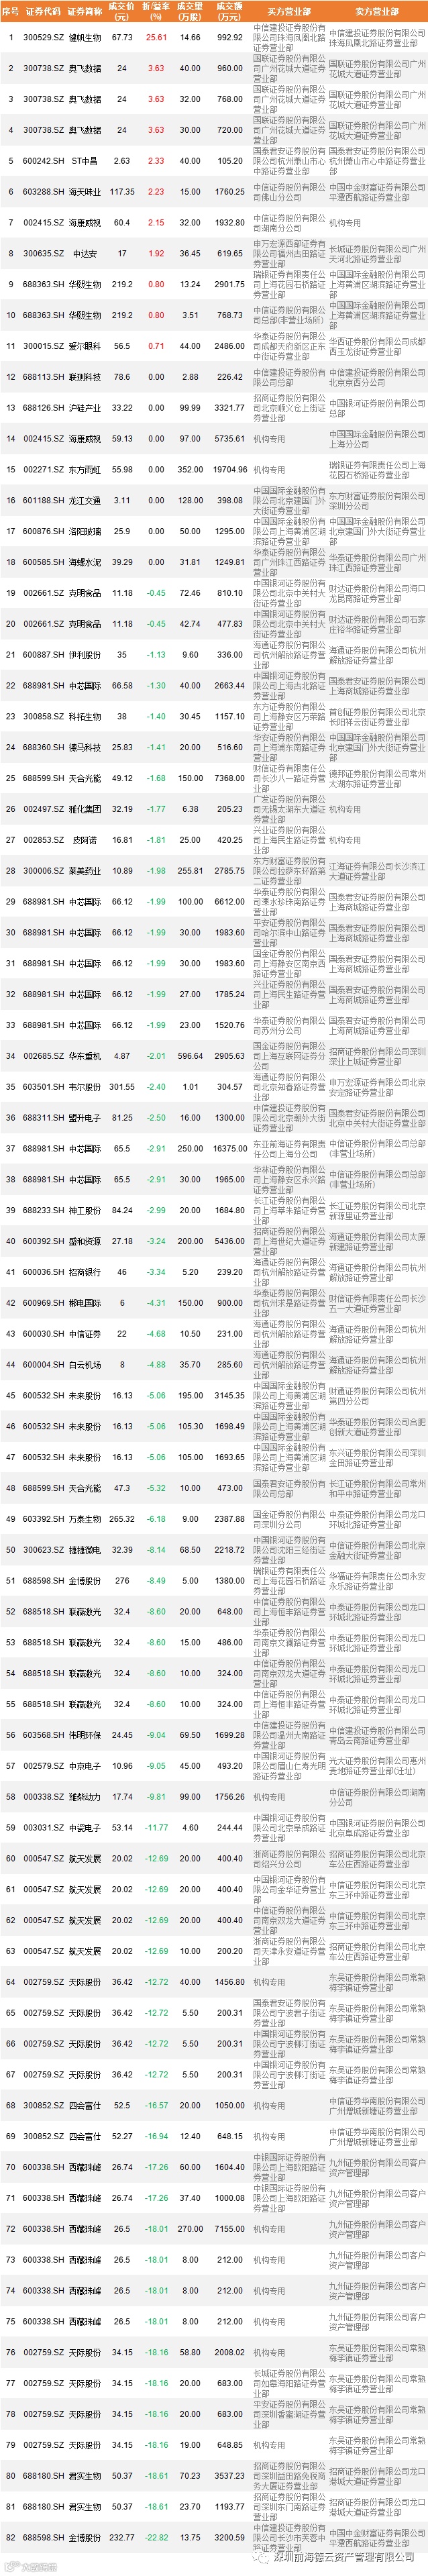The height and width of the screenshot is (2576, 428).
Task: Click the 潍柴动力 name cell
Action: [84, 1798]
